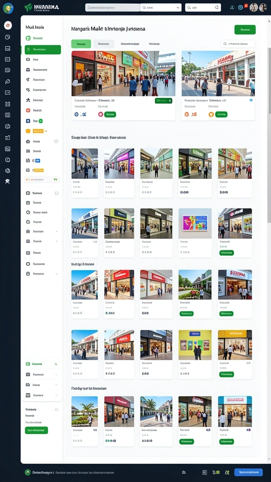
Task: Click the red notification badge in header
Action: coord(246,6)
